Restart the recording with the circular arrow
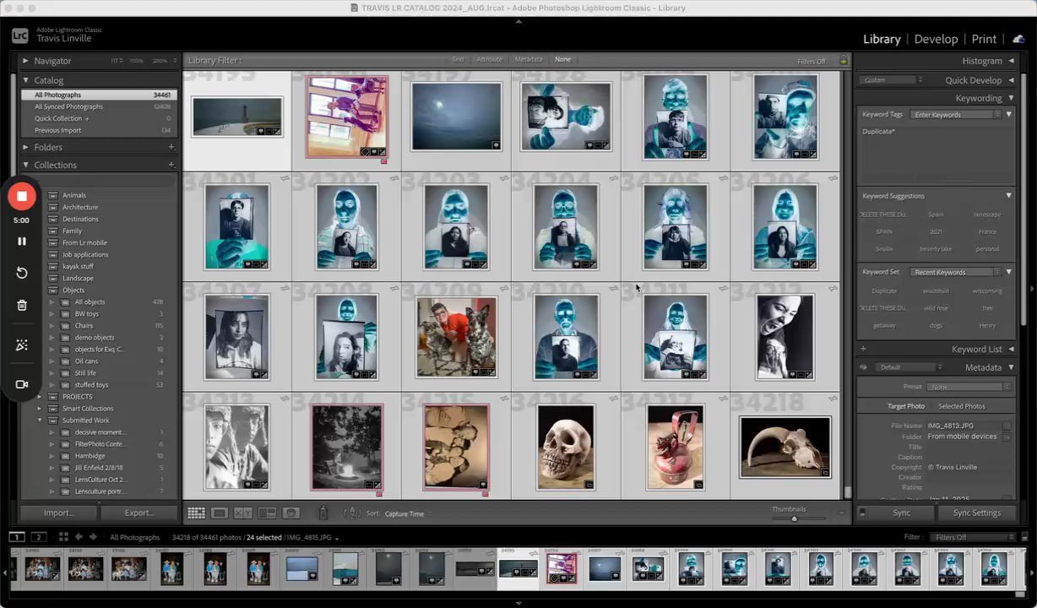The image size is (1037, 608). click(x=22, y=273)
